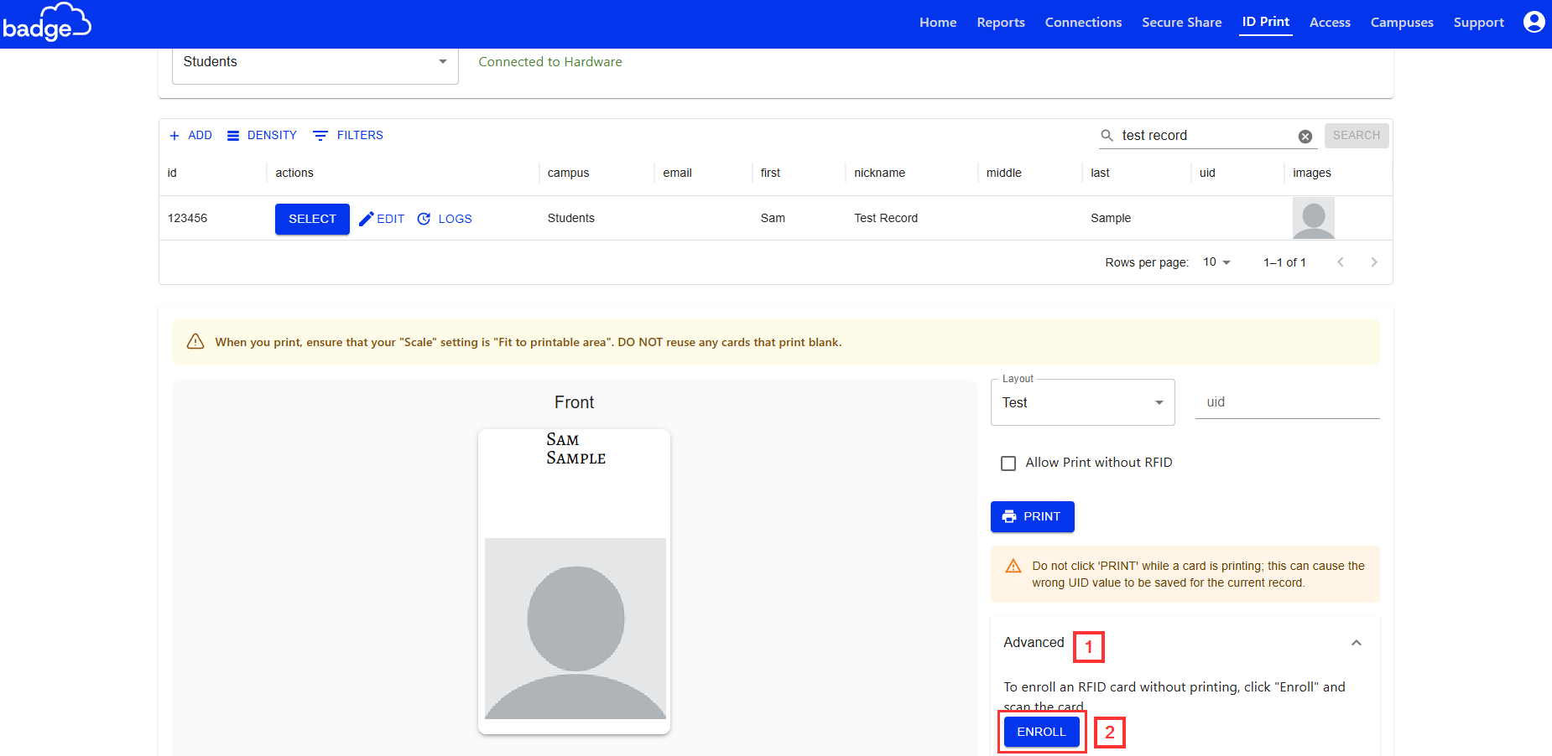This screenshot has width=1552, height=756.
Task: Click the LOGS history icon
Action: (424, 219)
